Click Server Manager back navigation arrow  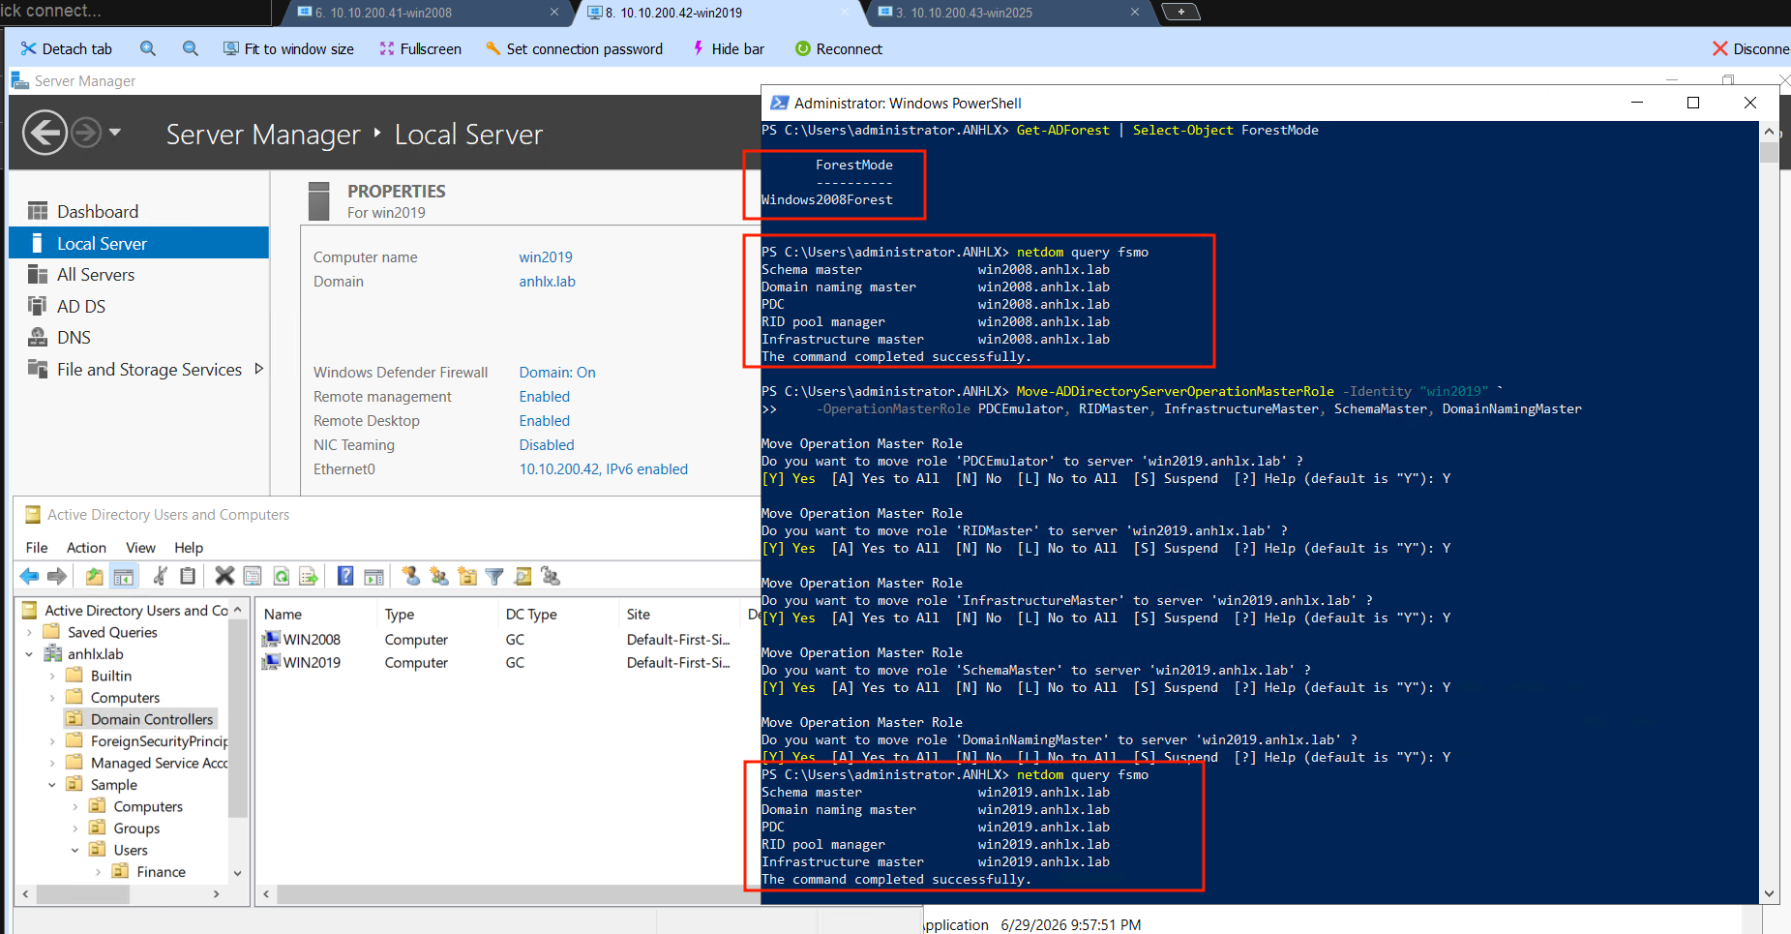(x=45, y=133)
